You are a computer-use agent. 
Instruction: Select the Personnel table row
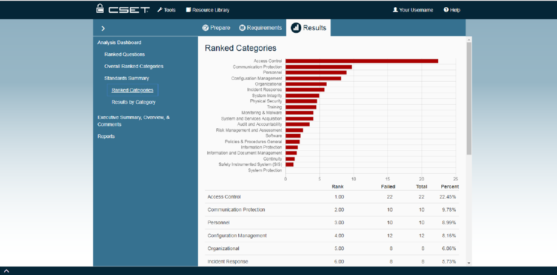point(333,223)
